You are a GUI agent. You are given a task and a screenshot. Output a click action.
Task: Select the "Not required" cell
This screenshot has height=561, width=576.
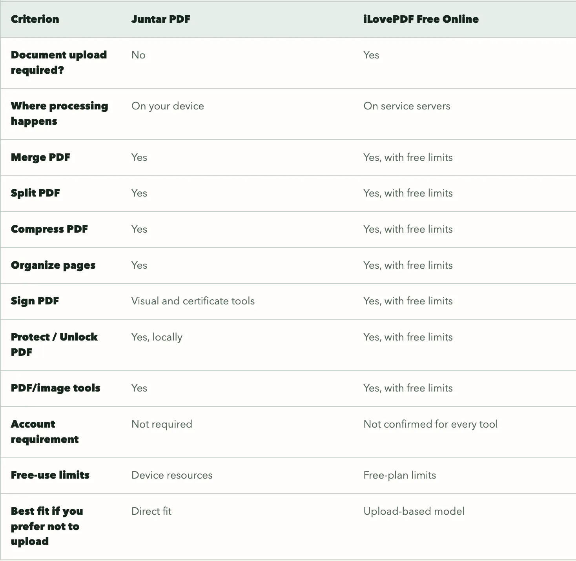pos(162,424)
